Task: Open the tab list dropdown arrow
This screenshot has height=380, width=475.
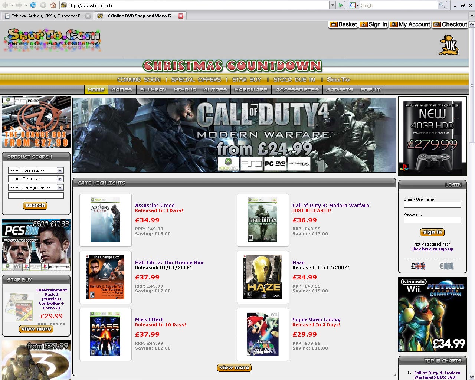Action: 472,16
